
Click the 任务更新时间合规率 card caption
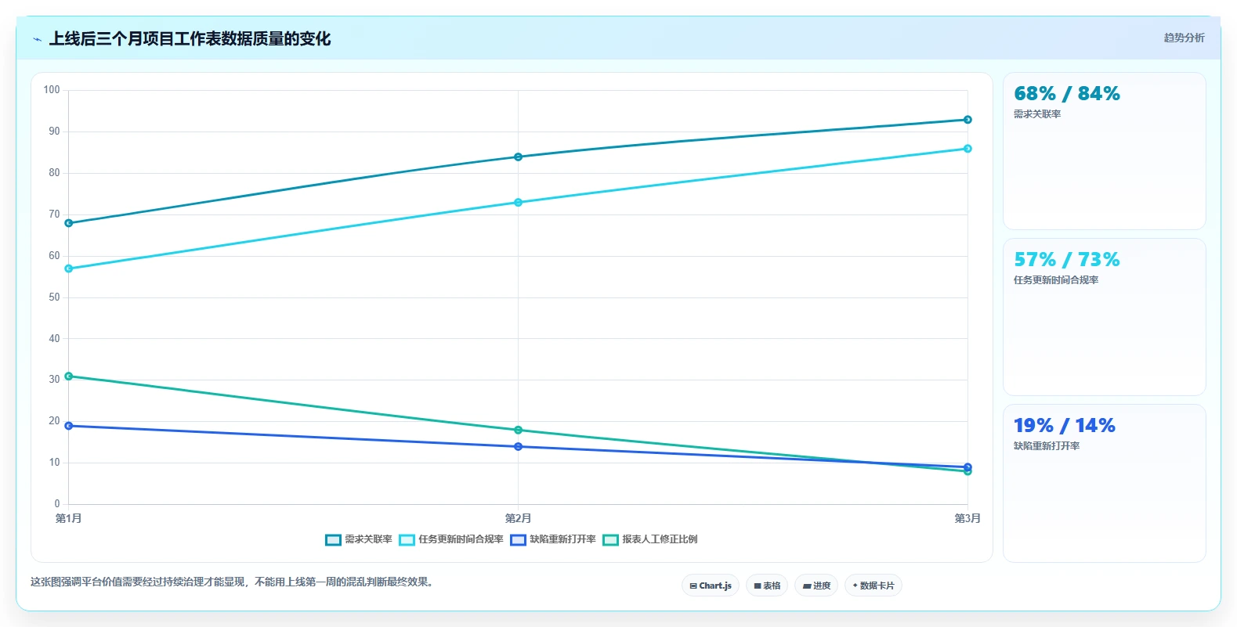coord(1056,280)
